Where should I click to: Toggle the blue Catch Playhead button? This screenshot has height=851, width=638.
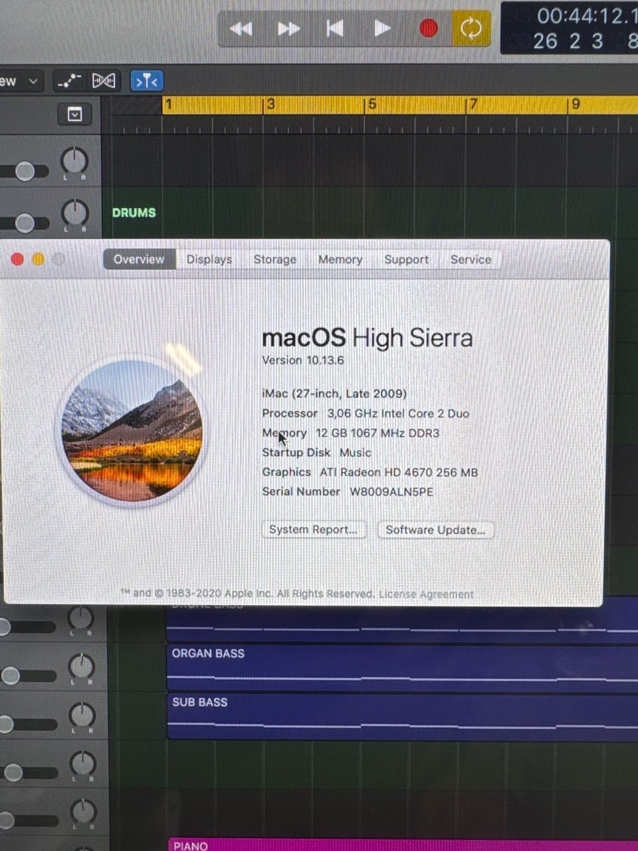pyautogui.click(x=146, y=81)
